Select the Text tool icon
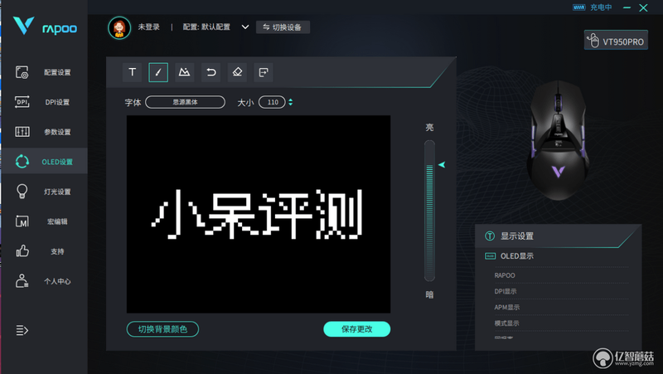Image resolution: width=663 pixels, height=374 pixels. click(133, 72)
